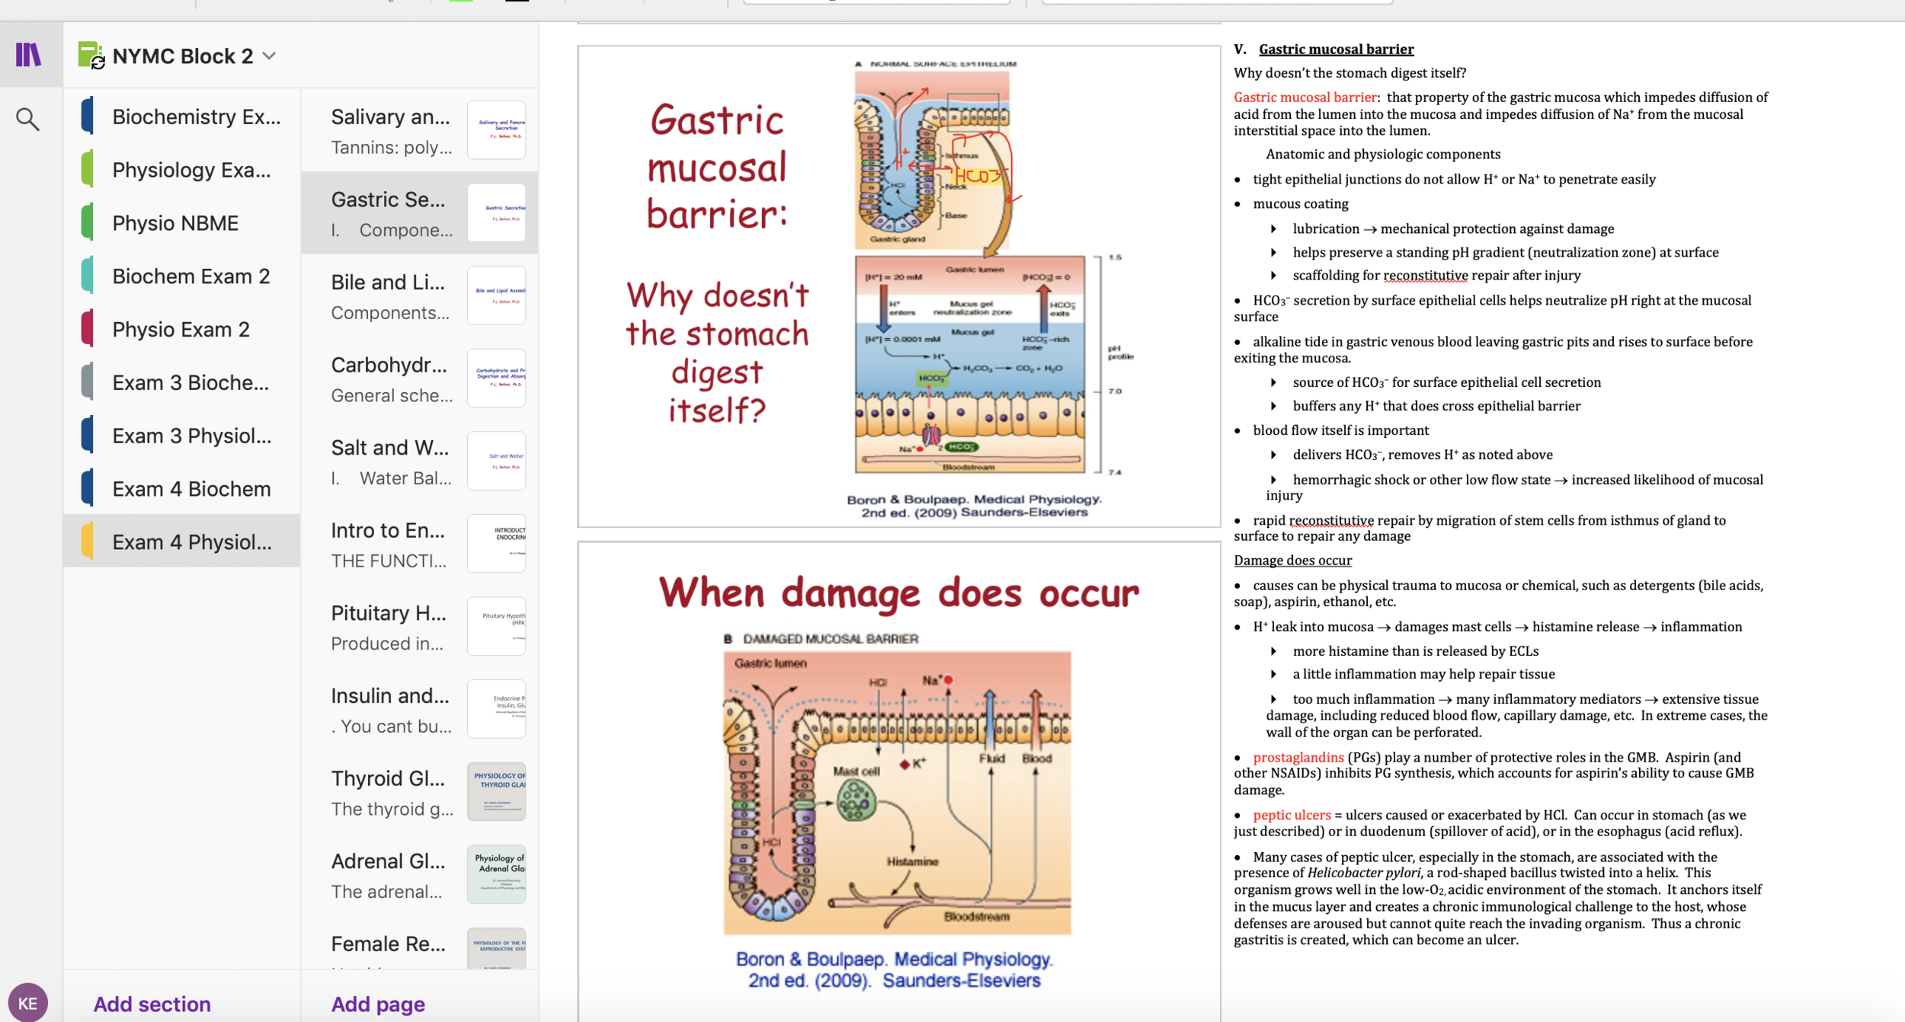This screenshot has width=1905, height=1022.
Task: Open the Thyroid Gland page thumbnail
Action: click(497, 791)
